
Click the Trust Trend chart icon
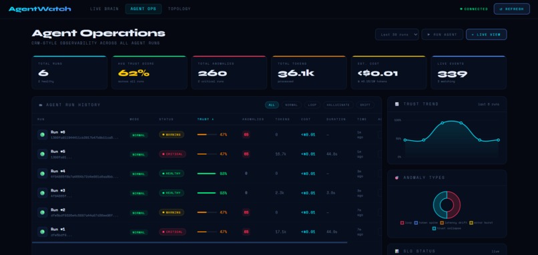[397, 104]
